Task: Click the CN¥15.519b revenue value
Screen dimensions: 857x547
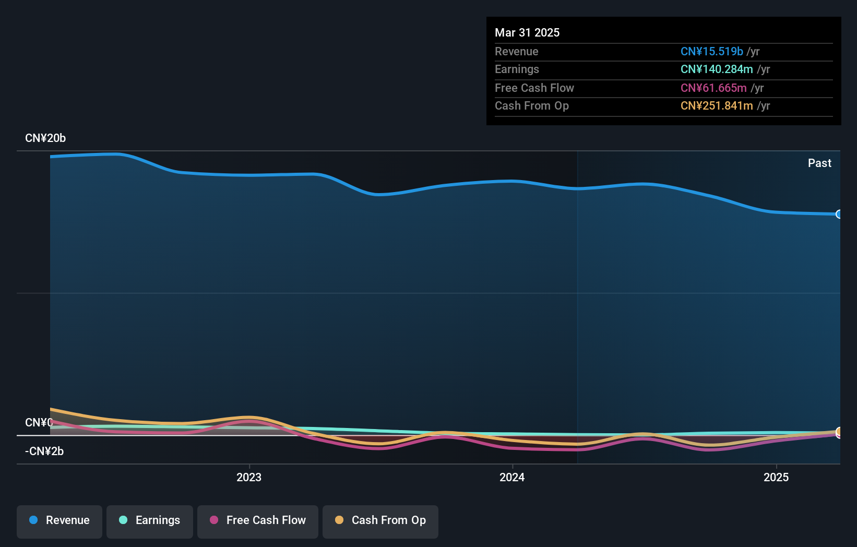Action: coord(711,51)
